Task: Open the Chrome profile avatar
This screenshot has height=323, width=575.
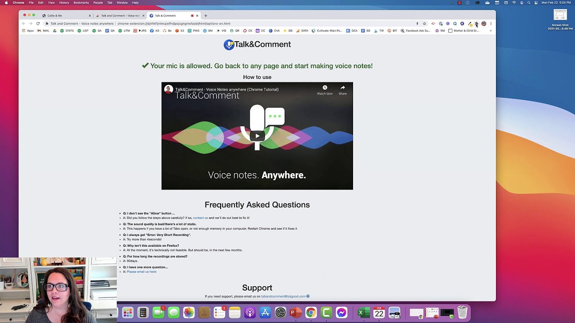Action: [x=484, y=24]
